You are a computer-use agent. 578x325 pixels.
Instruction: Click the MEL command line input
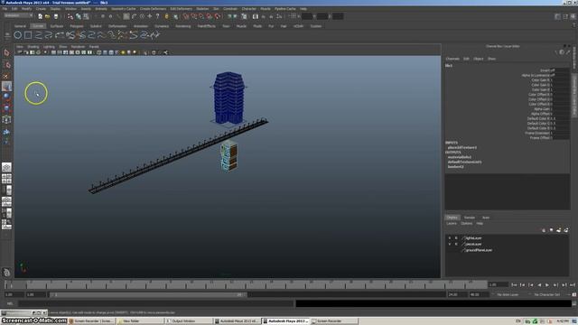click(x=156, y=303)
